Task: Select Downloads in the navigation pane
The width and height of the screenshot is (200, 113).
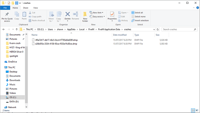Action: tap(15, 80)
